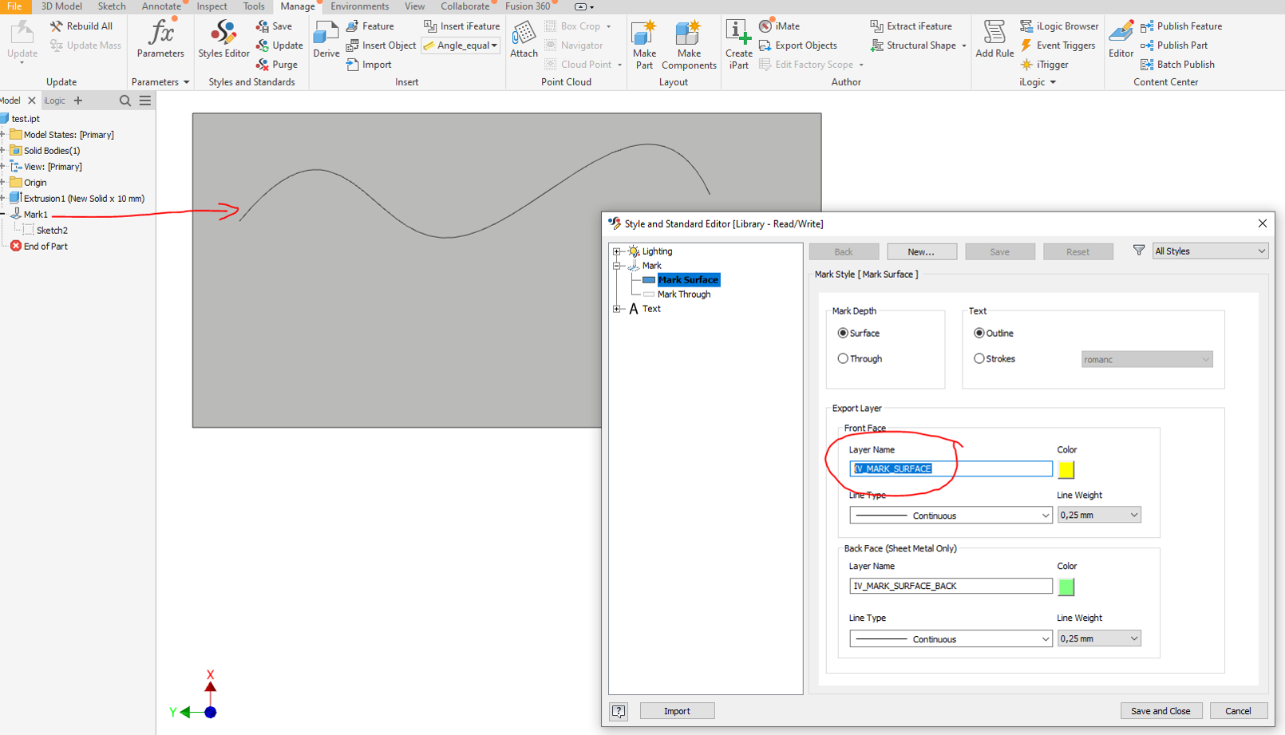Switch to the Annotate ribbon tab
Screen dimensions: 1285x735
coord(161,6)
